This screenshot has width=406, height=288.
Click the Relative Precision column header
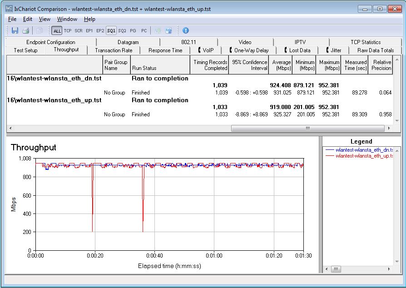click(x=381, y=65)
